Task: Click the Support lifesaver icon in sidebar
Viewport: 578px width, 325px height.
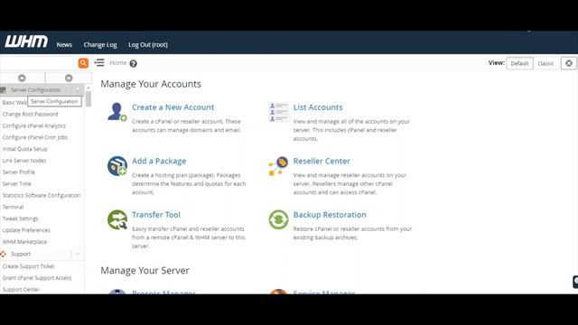Action: 4,254
